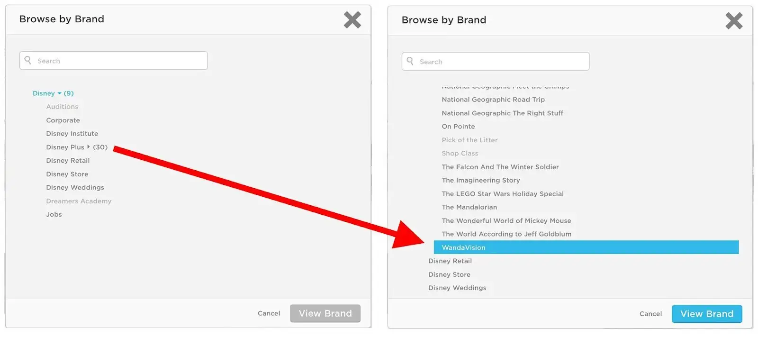
Task: Choose The Mandalorian from the brand list
Action: [469, 207]
